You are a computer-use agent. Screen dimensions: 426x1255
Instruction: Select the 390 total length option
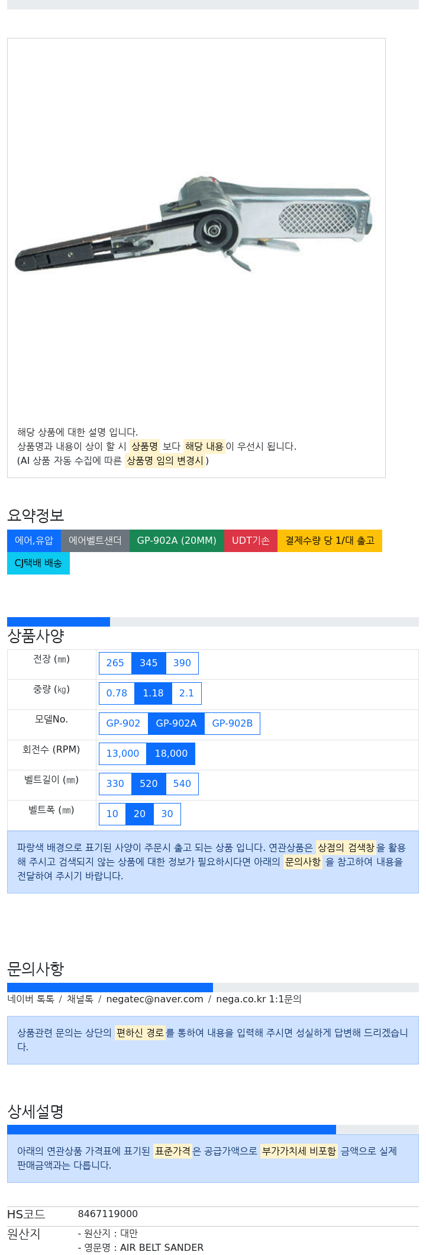coord(182,663)
